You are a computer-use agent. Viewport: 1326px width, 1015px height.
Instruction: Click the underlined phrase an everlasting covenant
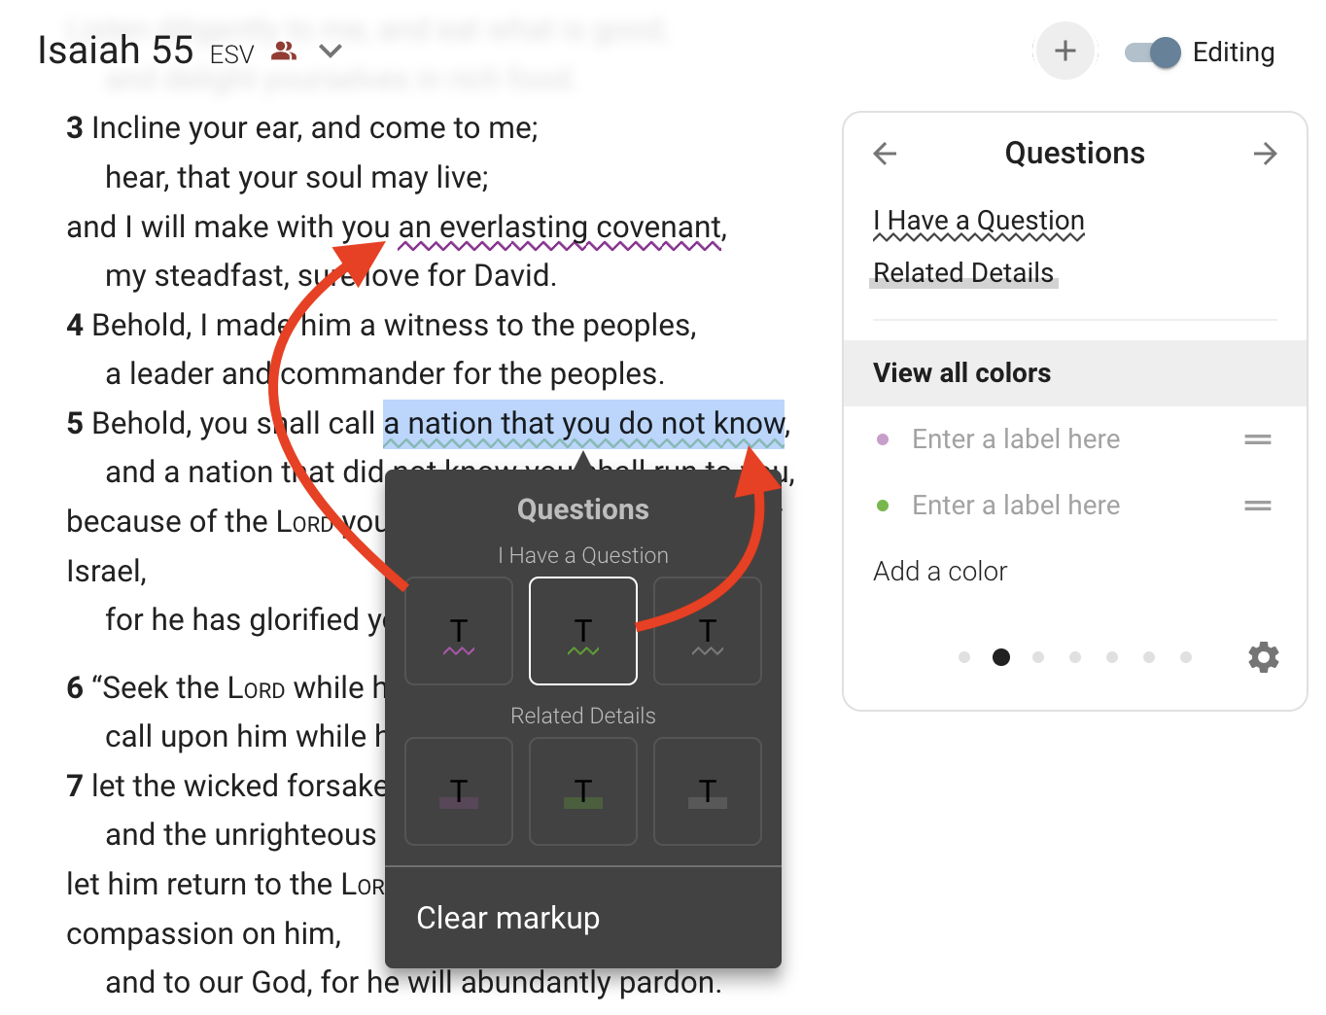(561, 227)
